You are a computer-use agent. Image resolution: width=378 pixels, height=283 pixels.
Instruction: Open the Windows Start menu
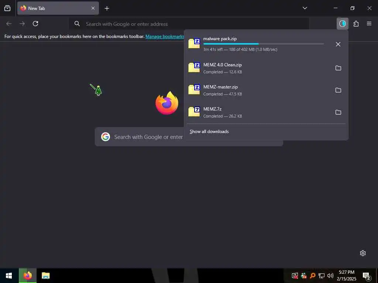click(9, 276)
